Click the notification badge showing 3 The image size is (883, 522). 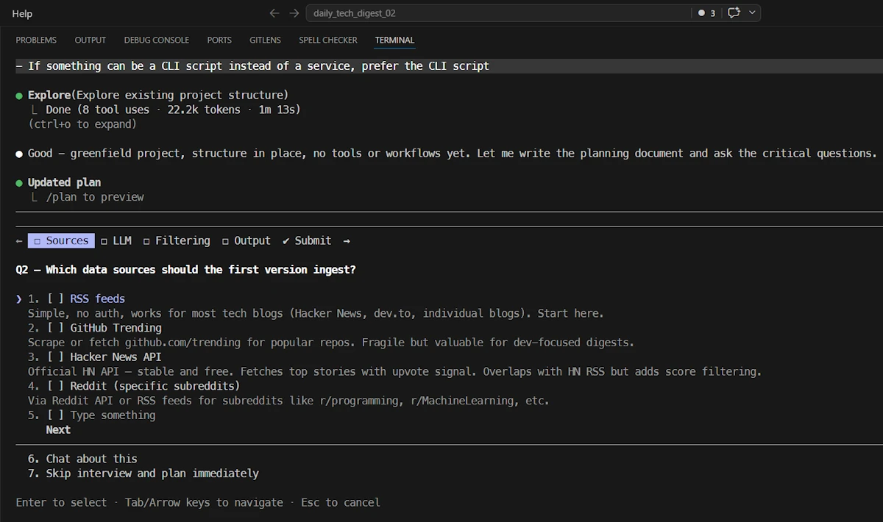coord(705,12)
